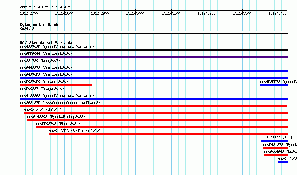Click the red nsv6443523 variant bar
The image size is (297, 175).
click(x=169, y=134)
